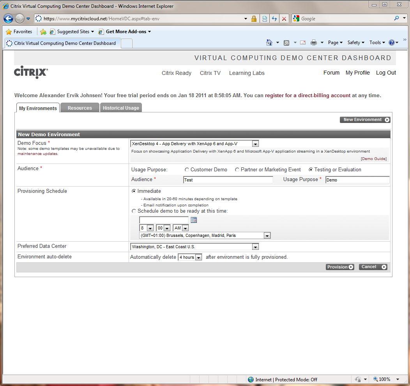Click the Citrix logo
Screen dimensions: 410x386
pyautogui.click(x=31, y=72)
